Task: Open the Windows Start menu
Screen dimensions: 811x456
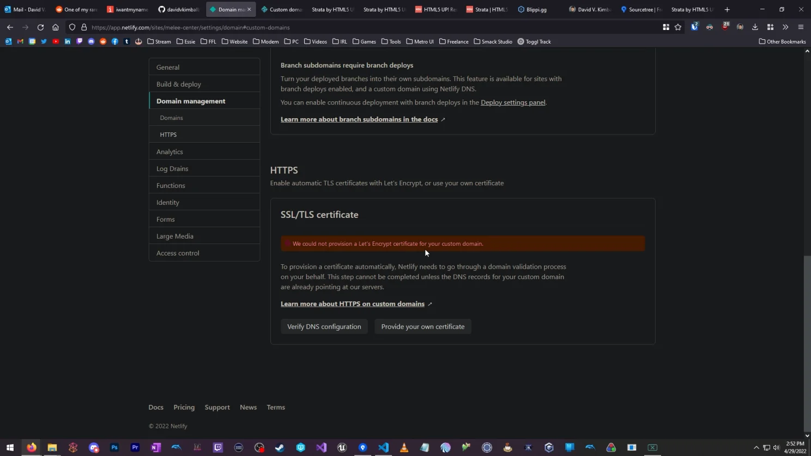Action: (10, 448)
